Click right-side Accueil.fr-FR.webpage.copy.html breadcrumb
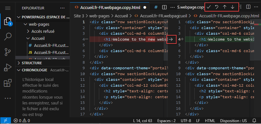Screen dimensions: 261x124 (x=227, y=16)
